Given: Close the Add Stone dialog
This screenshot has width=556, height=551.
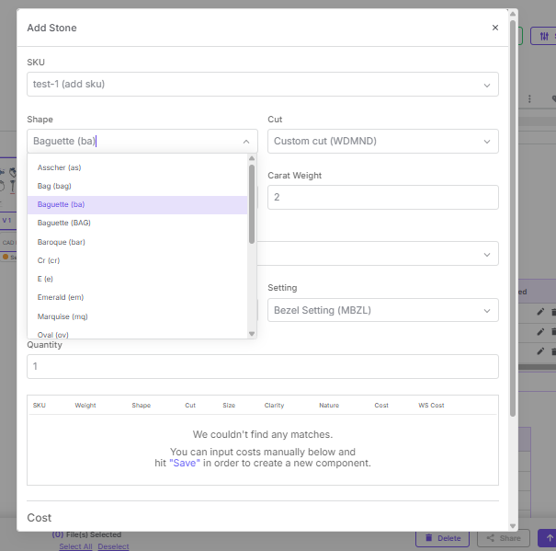Looking at the screenshot, I should tap(495, 28).
